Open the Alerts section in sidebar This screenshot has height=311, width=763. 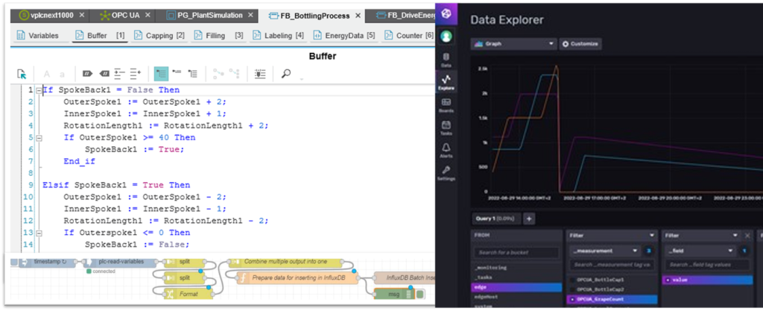[446, 151]
